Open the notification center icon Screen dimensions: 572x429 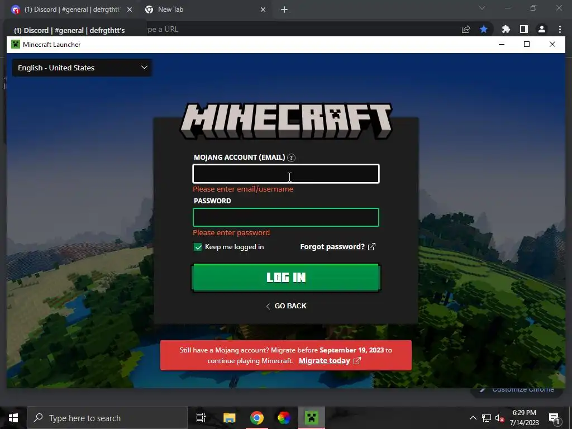(554, 418)
